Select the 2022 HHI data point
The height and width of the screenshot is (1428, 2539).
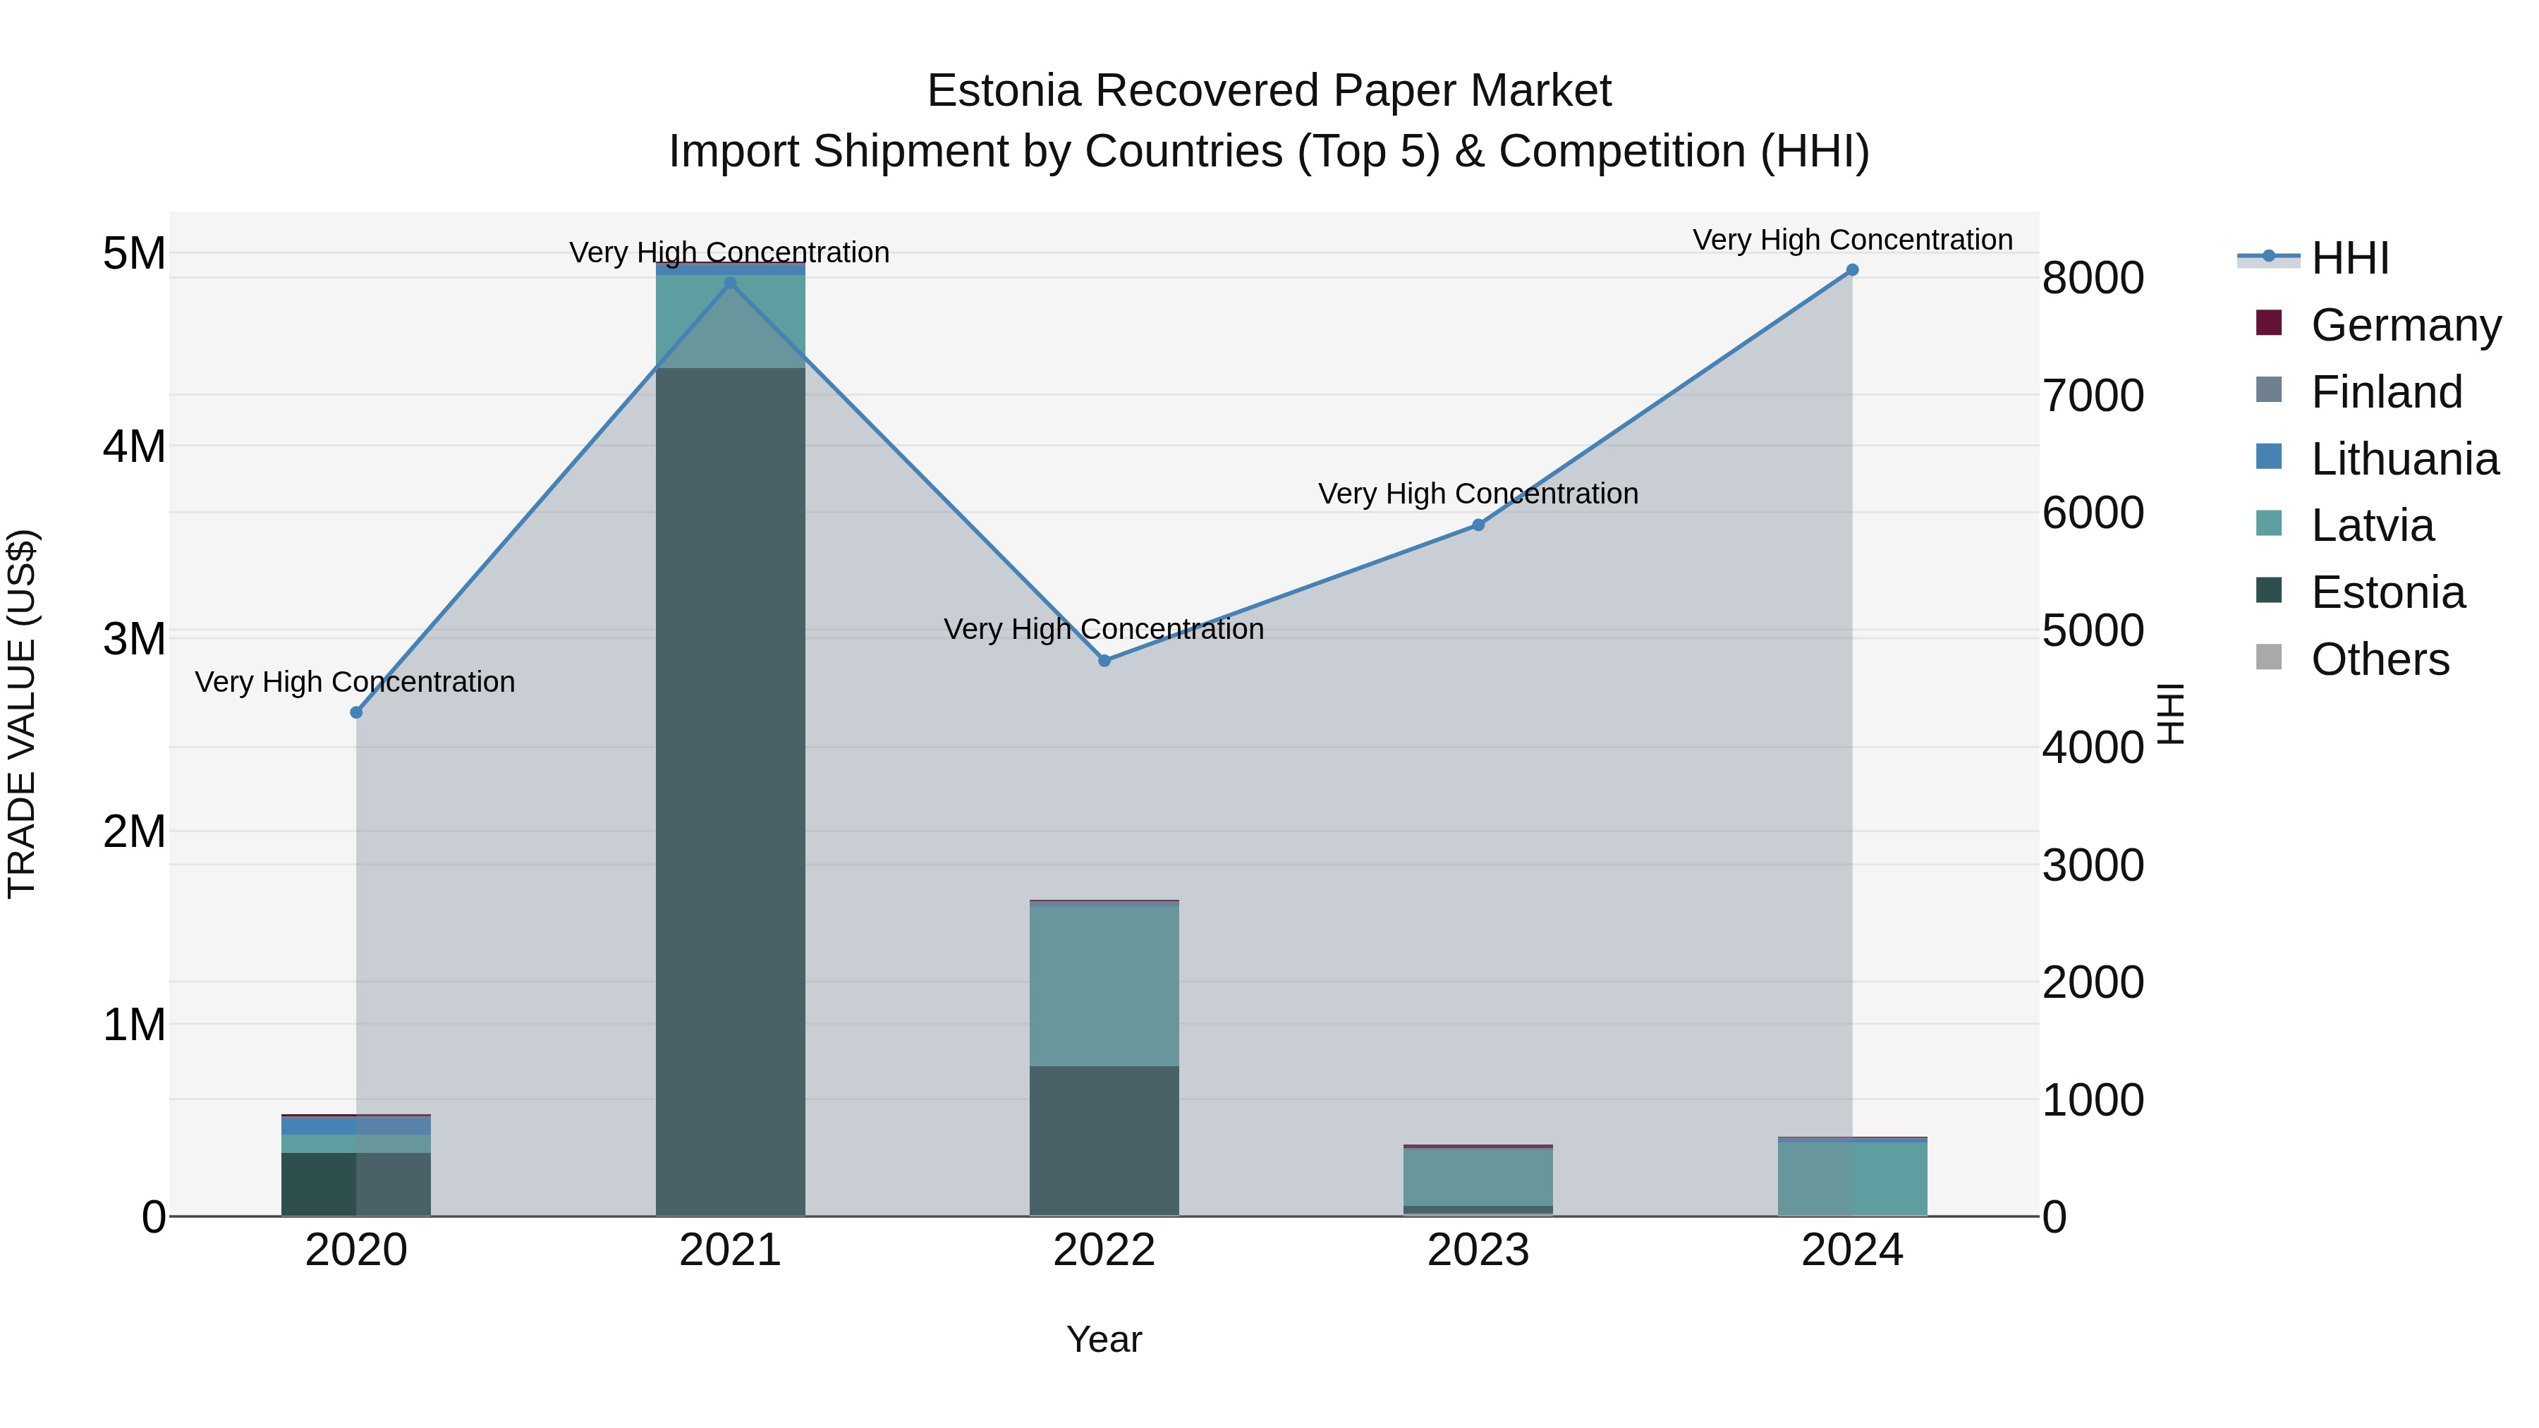point(1105,660)
